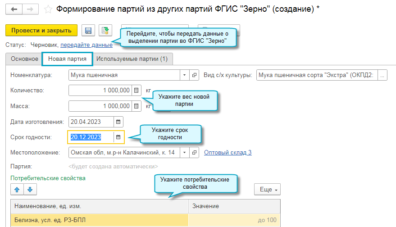Open Местоположение item with open-form icon
Viewport: 396px width, 227px height.
[194, 153]
